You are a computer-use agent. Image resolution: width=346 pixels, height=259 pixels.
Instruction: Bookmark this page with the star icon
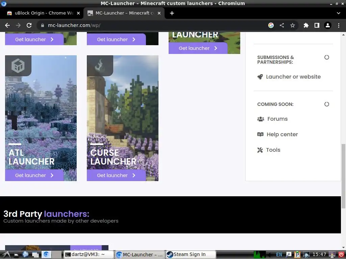pyautogui.click(x=293, y=25)
